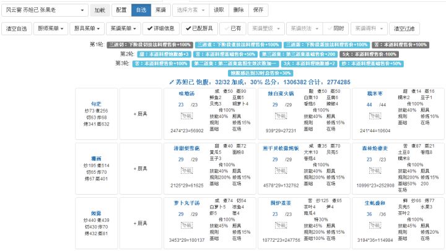Image resolution: width=446 pixels, height=251 pixels.
Task: Open the recipe priced 2125*29=61625
Action: [x=186, y=148]
